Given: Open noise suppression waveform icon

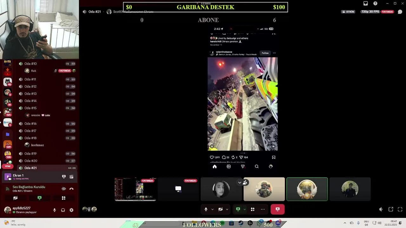Looking at the screenshot, I should (x=64, y=189).
